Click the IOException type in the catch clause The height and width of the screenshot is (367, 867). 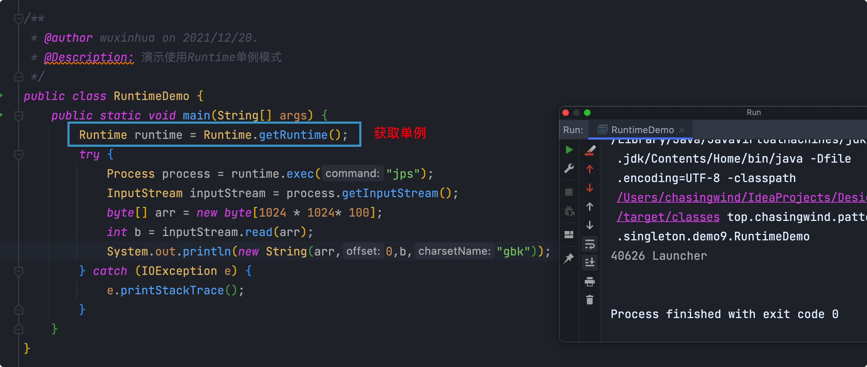pos(179,271)
